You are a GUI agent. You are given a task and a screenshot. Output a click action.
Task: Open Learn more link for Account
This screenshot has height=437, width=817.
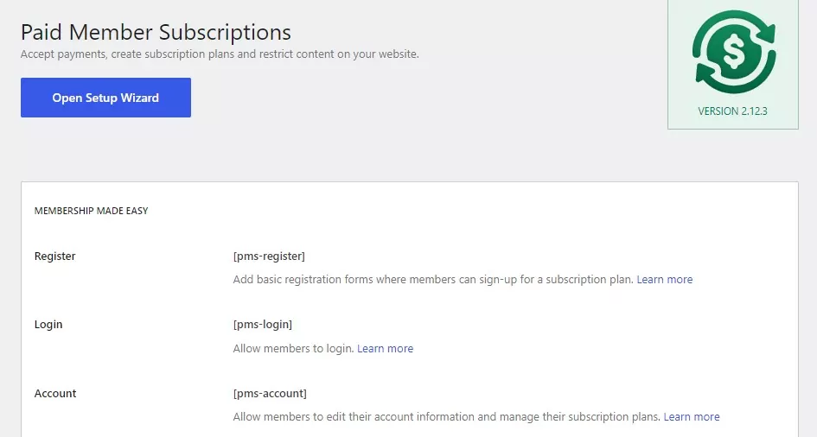point(692,417)
